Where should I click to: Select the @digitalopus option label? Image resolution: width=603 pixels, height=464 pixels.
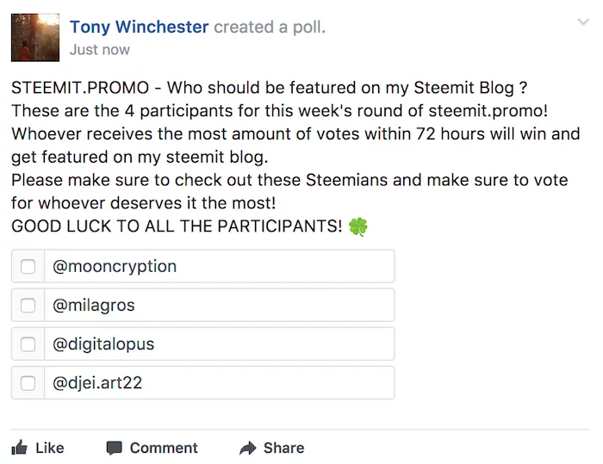[103, 344]
